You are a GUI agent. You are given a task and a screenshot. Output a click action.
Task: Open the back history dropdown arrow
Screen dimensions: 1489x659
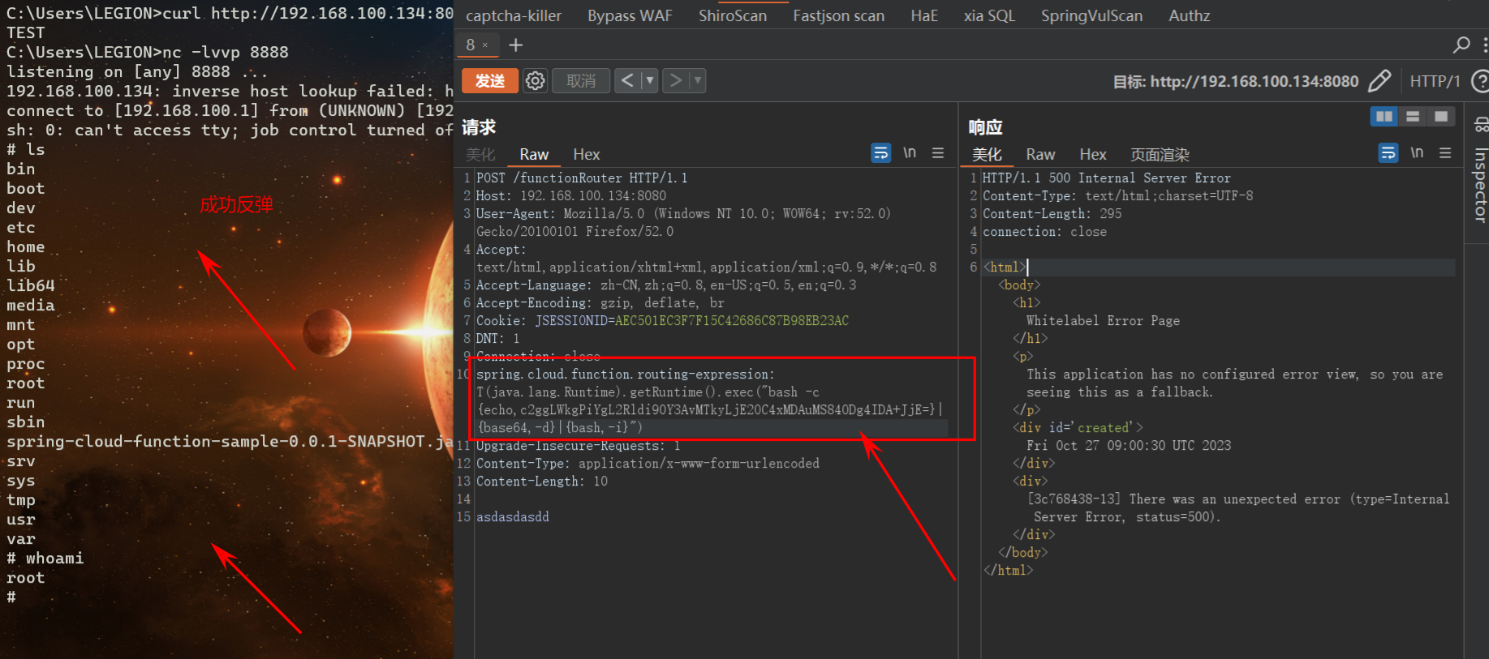coord(649,81)
